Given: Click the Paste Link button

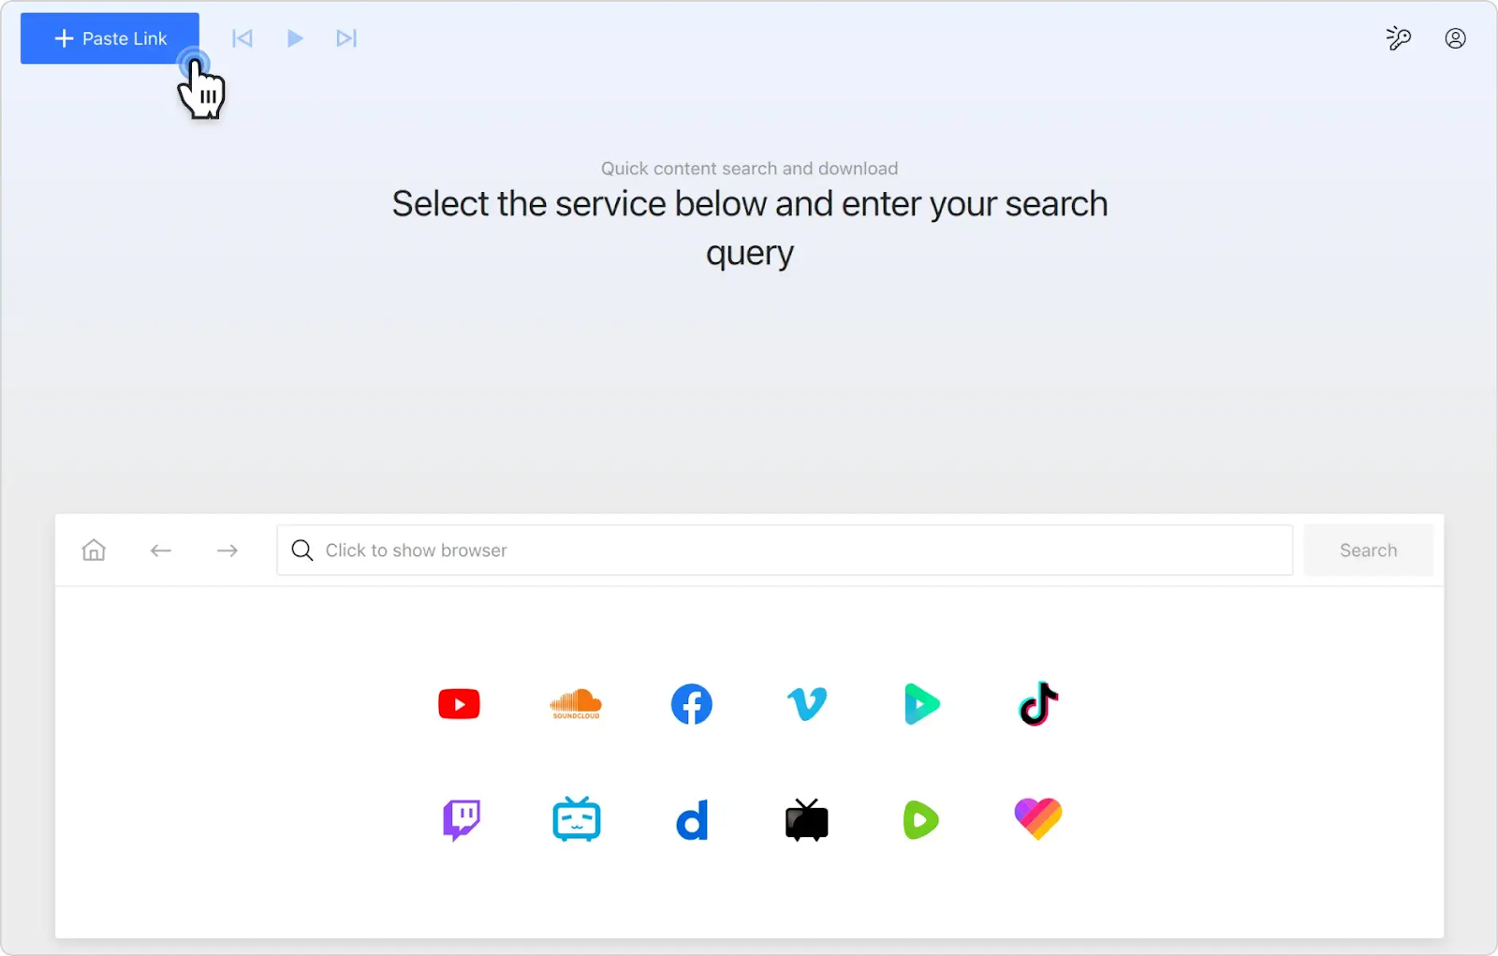Looking at the screenshot, I should (110, 38).
